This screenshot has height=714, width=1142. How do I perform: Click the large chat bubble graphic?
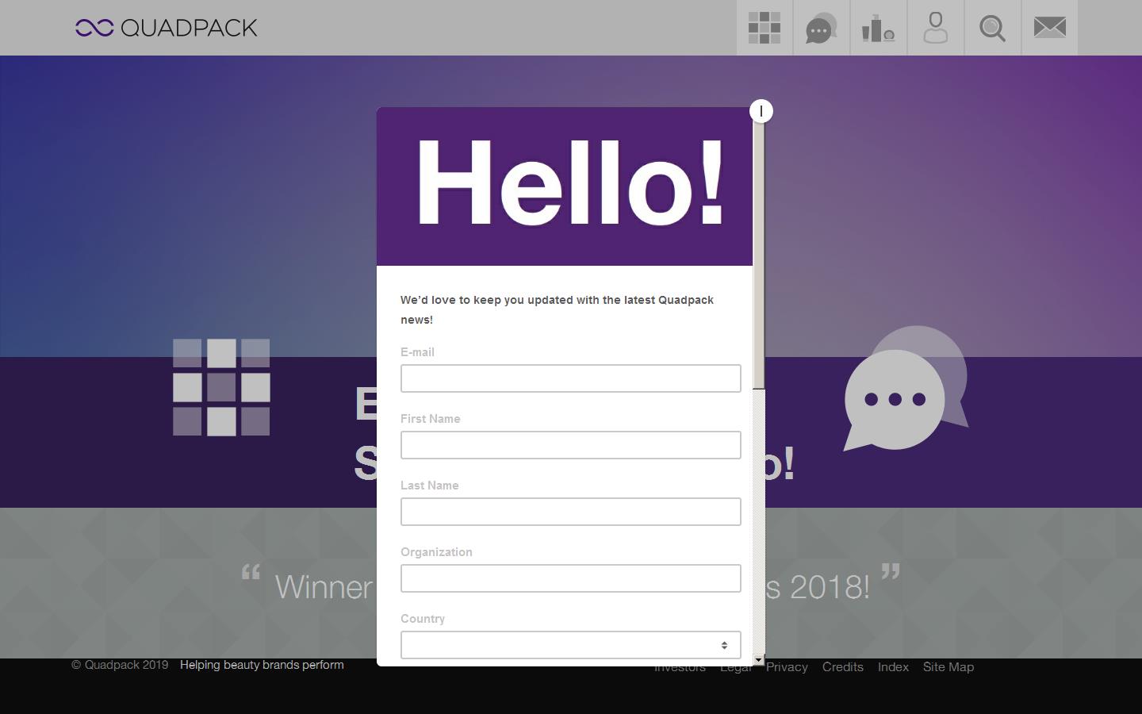904,389
